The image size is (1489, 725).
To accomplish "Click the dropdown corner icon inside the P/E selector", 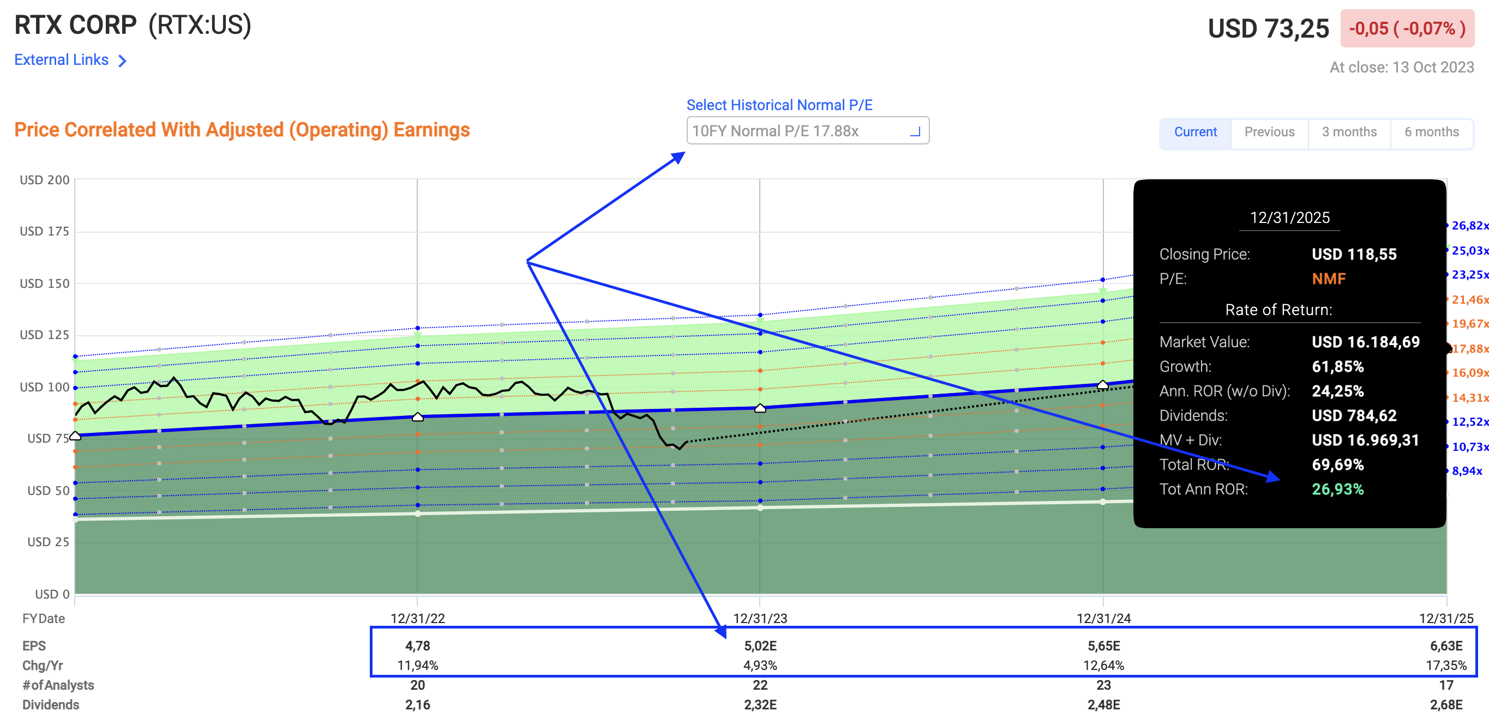I will pos(916,133).
